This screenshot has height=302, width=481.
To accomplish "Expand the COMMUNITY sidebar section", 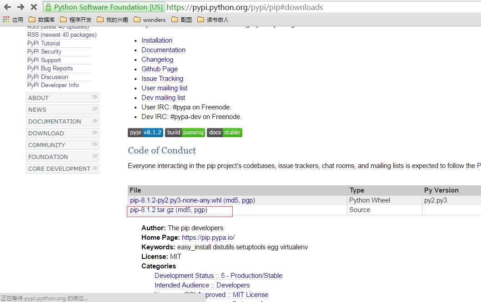I will 63,145.
